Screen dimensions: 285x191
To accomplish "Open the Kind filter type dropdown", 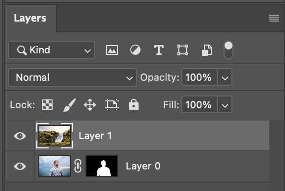I will tap(52, 50).
